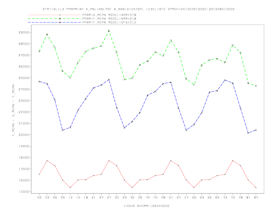Image resolution: width=279 pixels, height=215 pixels.
Task: Click the x-axis forecast hour label 12
Action: click(70, 197)
